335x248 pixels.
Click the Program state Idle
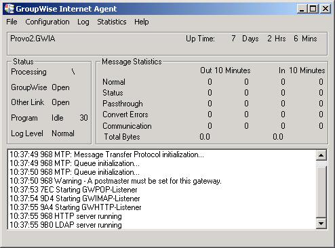(58, 118)
